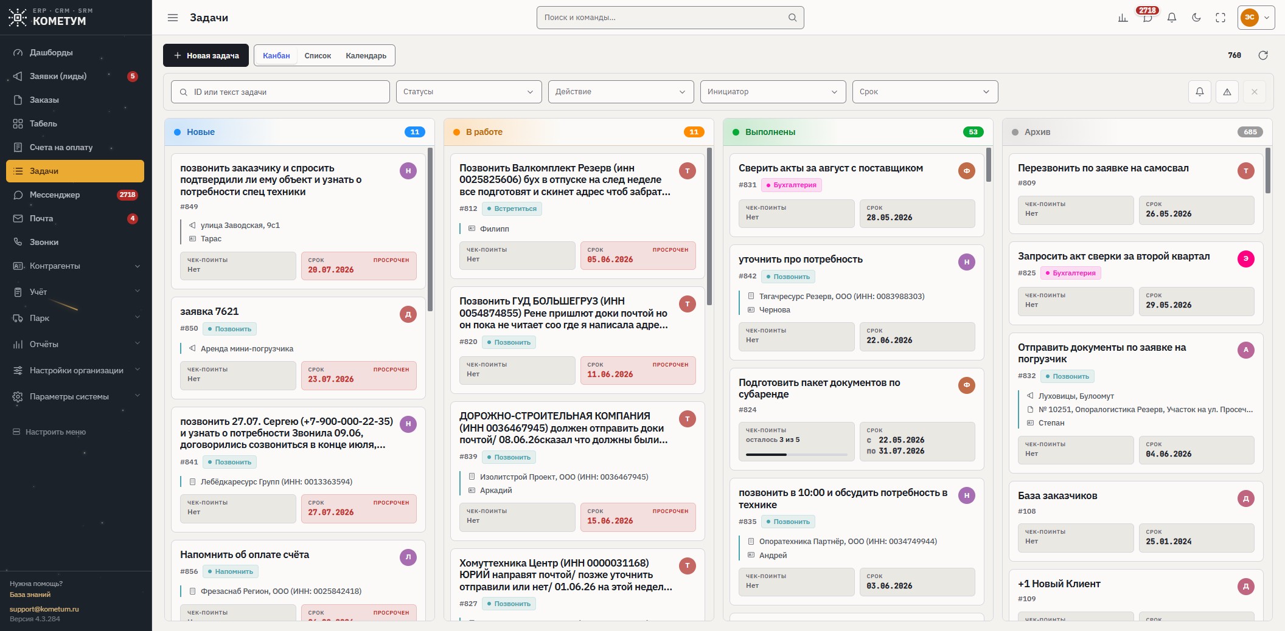The height and width of the screenshot is (631, 1285).
Task: Open the Срок filter dropdown
Action: coord(925,92)
